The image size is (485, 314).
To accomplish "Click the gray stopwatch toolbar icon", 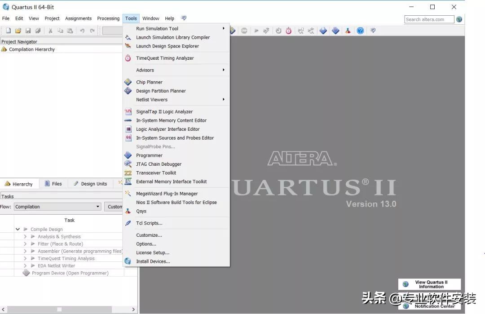I will coord(278,31).
